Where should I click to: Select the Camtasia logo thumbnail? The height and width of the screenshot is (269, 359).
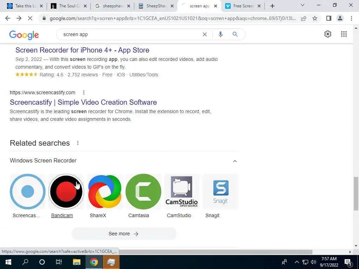pos(143,192)
